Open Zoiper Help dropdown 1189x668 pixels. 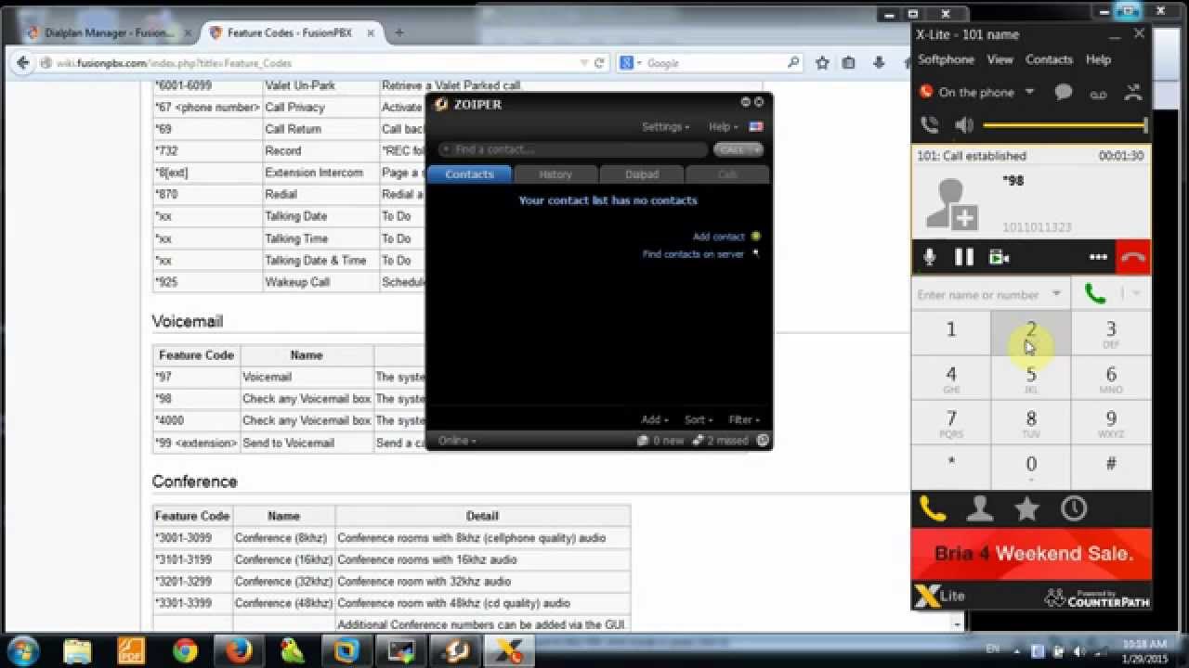723,127
